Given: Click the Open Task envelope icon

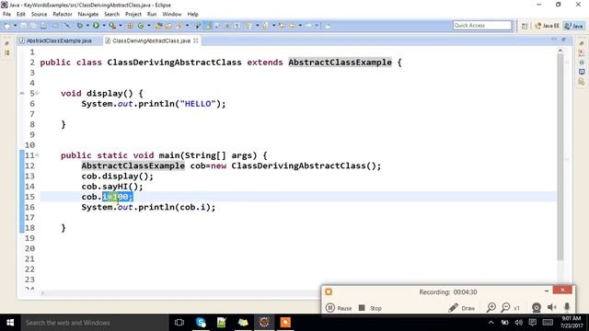Looking at the screenshot, I should (x=168, y=26).
